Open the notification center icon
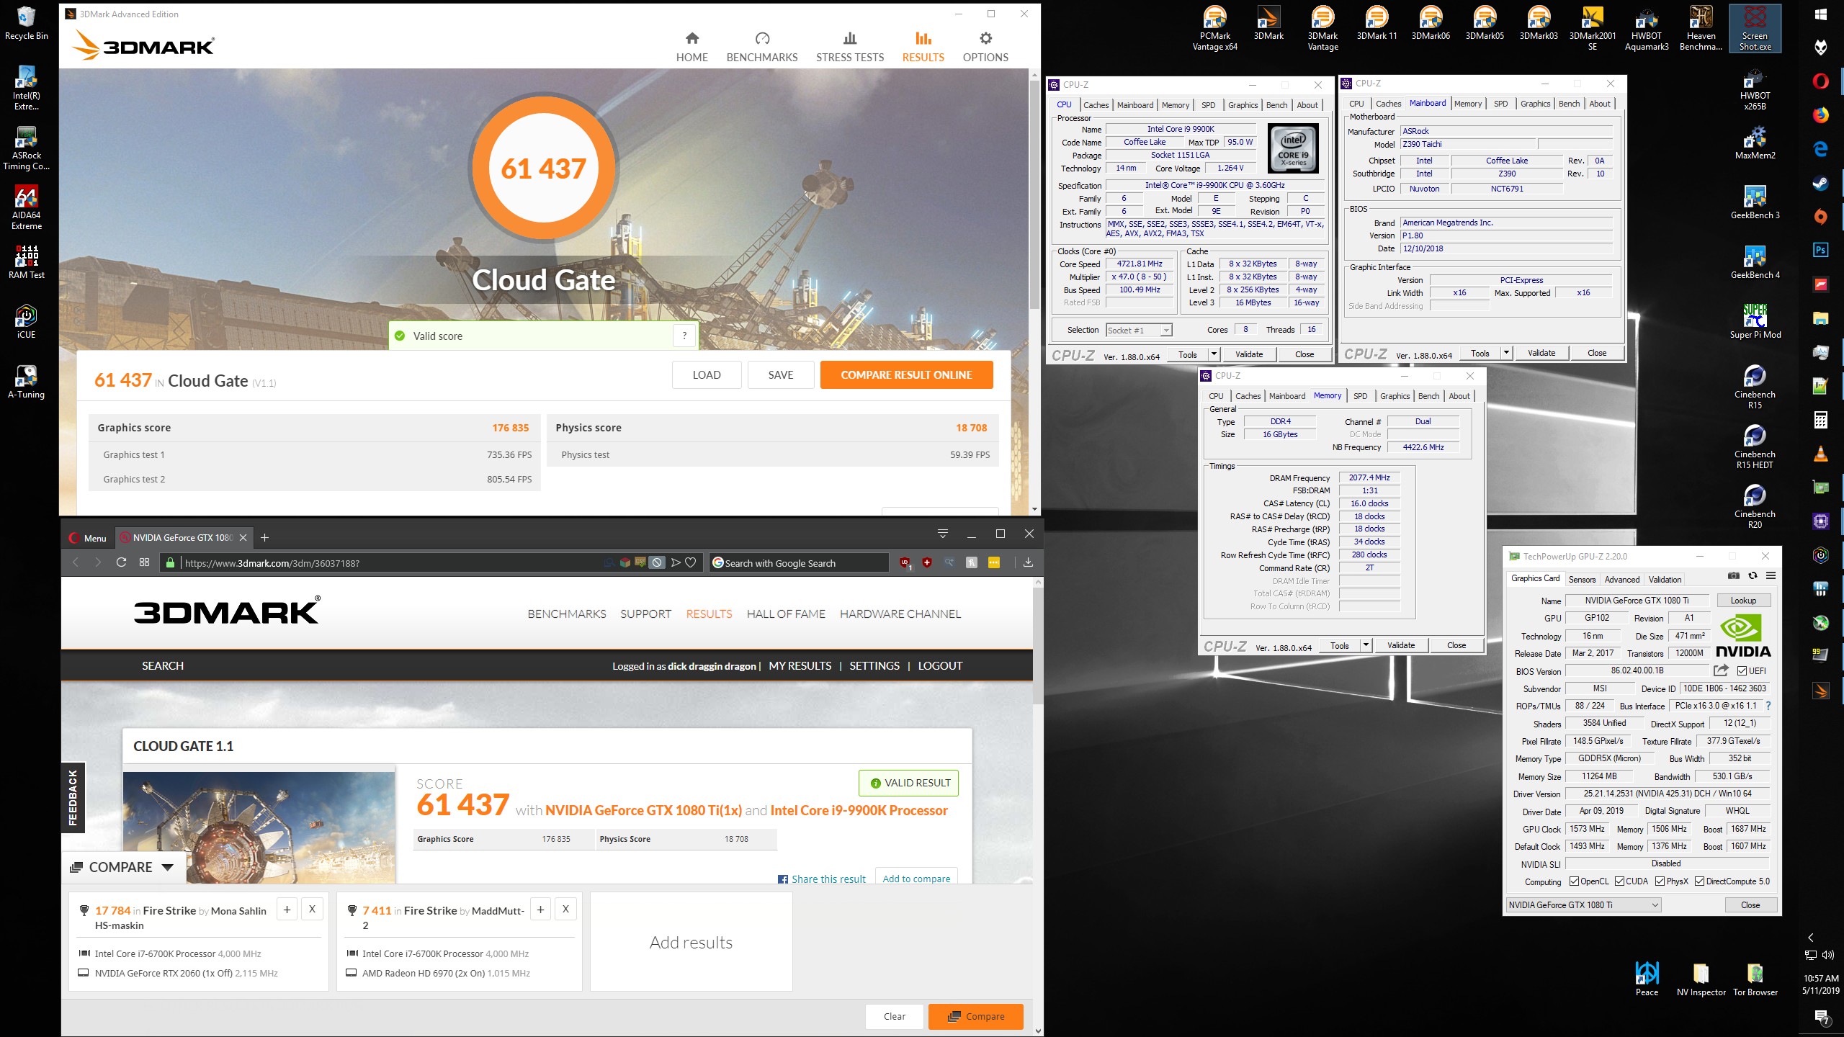The width and height of the screenshot is (1844, 1037). pos(1822,1017)
